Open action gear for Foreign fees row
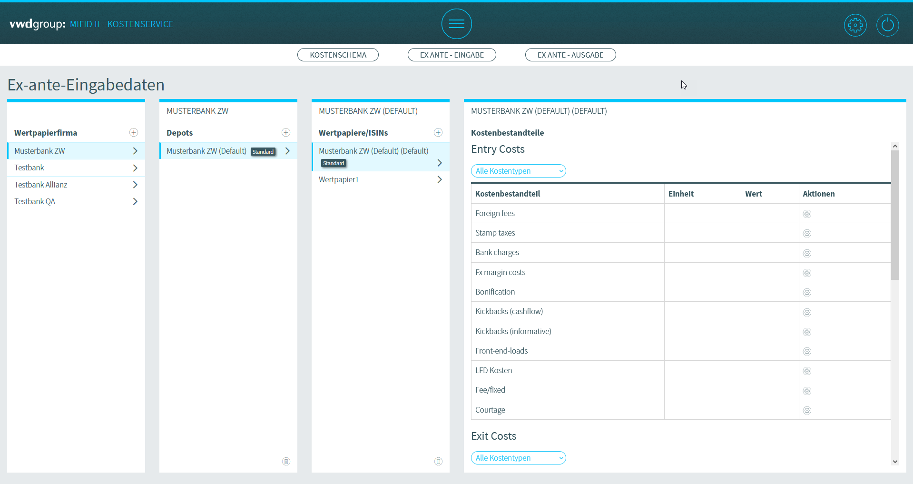The height and width of the screenshot is (484, 913). pyautogui.click(x=807, y=214)
